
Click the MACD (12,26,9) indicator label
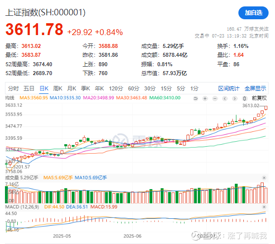point(22,207)
